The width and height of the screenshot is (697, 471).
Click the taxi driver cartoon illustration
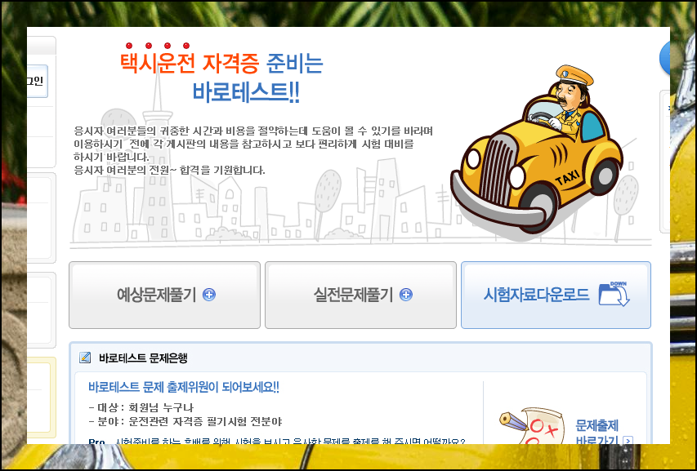(x=537, y=149)
